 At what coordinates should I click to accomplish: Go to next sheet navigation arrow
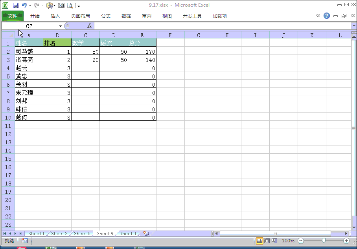[x=15, y=233]
